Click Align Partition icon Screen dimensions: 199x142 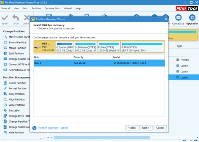point(5,99)
